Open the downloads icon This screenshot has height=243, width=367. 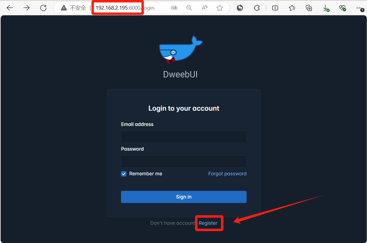326,8
